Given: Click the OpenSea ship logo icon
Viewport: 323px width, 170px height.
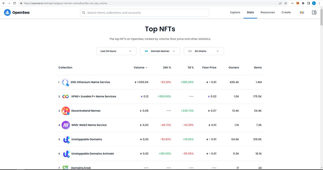Looking at the screenshot, I should click(7, 12).
